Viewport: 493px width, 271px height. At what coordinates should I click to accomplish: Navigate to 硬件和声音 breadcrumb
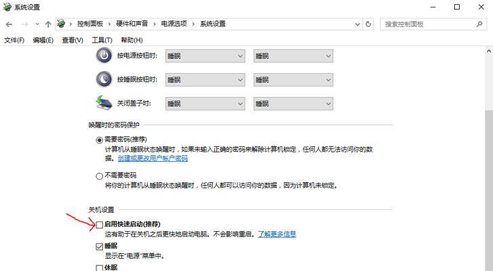click(132, 24)
